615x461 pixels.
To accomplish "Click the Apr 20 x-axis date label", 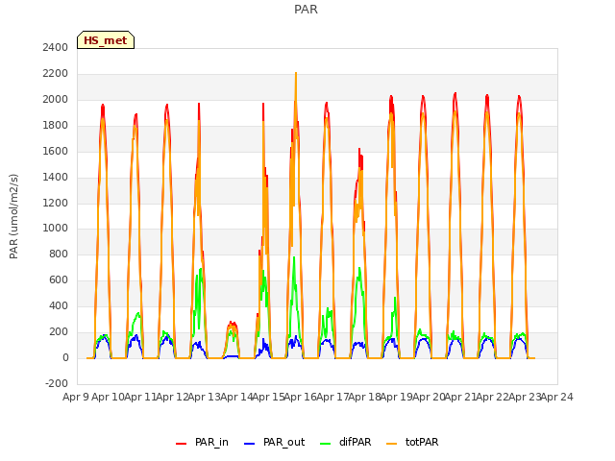I will [x=429, y=397].
